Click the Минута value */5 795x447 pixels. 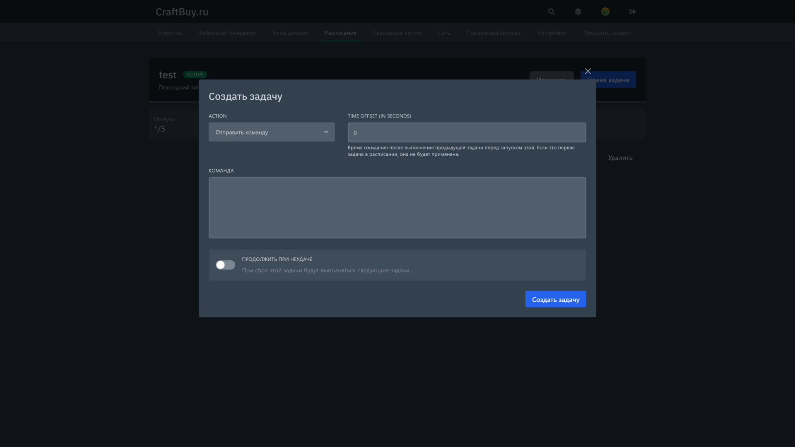coord(159,129)
